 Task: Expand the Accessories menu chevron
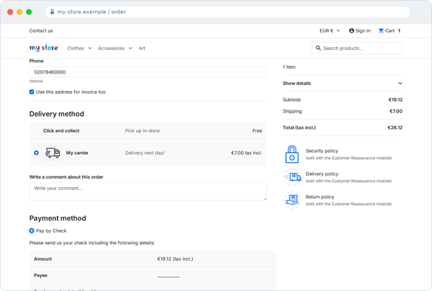coord(130,48)
